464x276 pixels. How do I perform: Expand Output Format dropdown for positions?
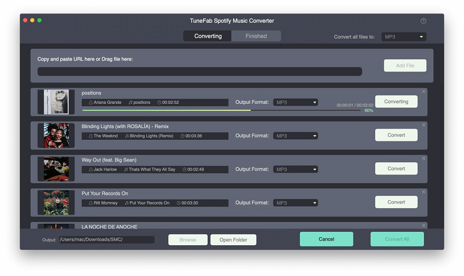pyautogui.click(x=296, y=103)
